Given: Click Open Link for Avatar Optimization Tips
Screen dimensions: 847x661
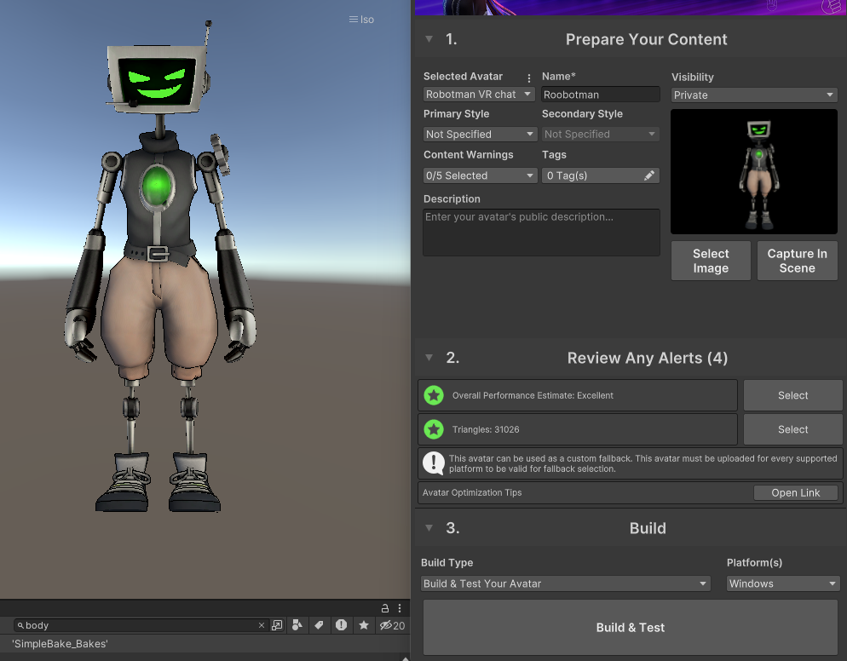Looking at the screenshot, I should [x=796, y=492].
